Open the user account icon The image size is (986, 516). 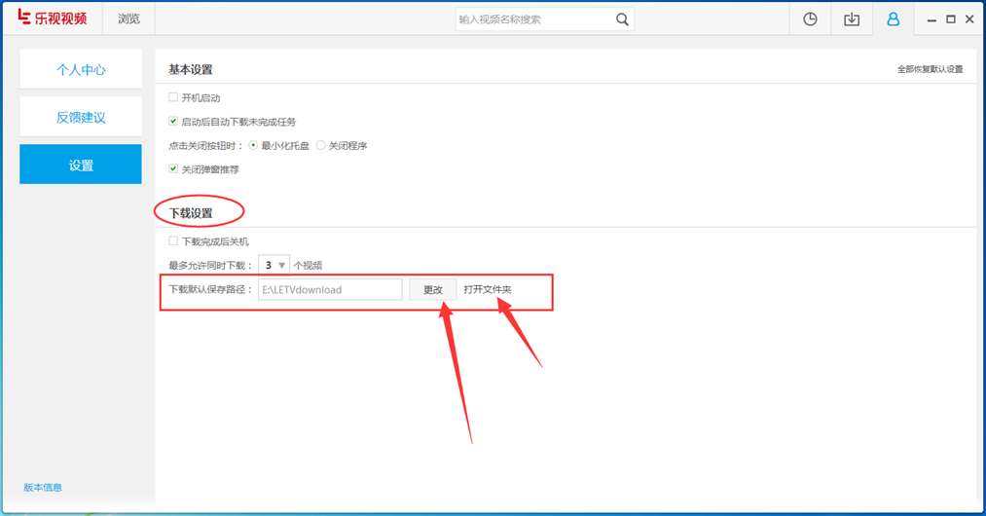pos(893,18)
